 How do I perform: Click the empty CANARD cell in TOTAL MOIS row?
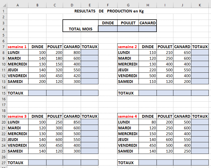147,29
